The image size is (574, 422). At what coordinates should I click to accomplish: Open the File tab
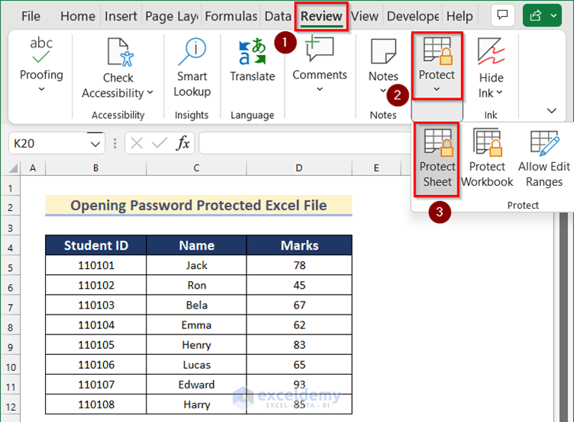[31, 16]
